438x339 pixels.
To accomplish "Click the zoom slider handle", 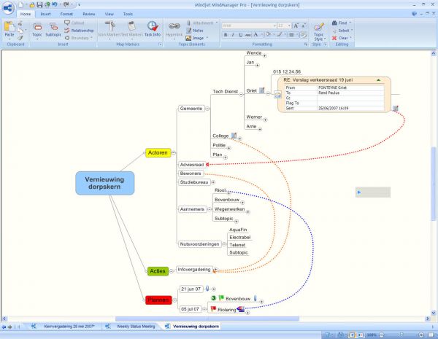I will click(401, 335).
